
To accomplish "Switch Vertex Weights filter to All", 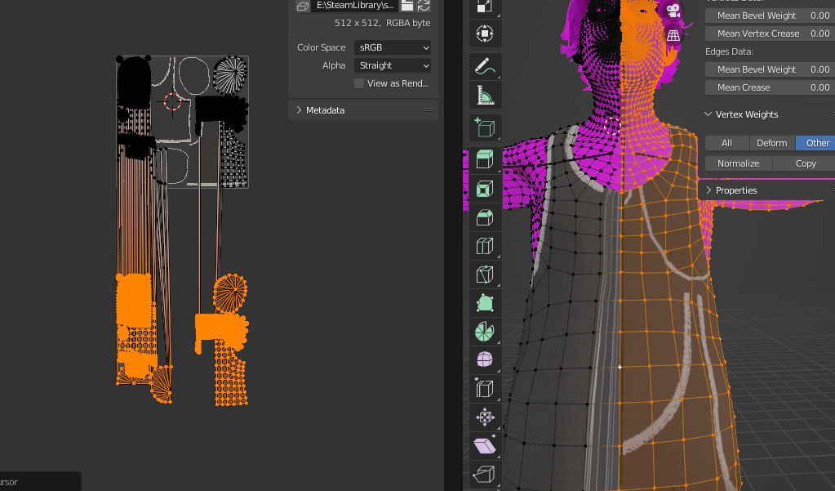I will [727, 143].
